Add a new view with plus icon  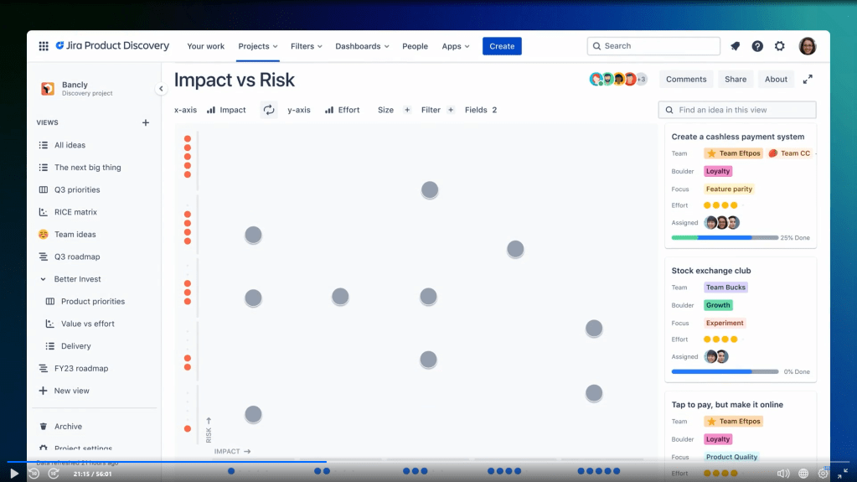tap(146, 122)
